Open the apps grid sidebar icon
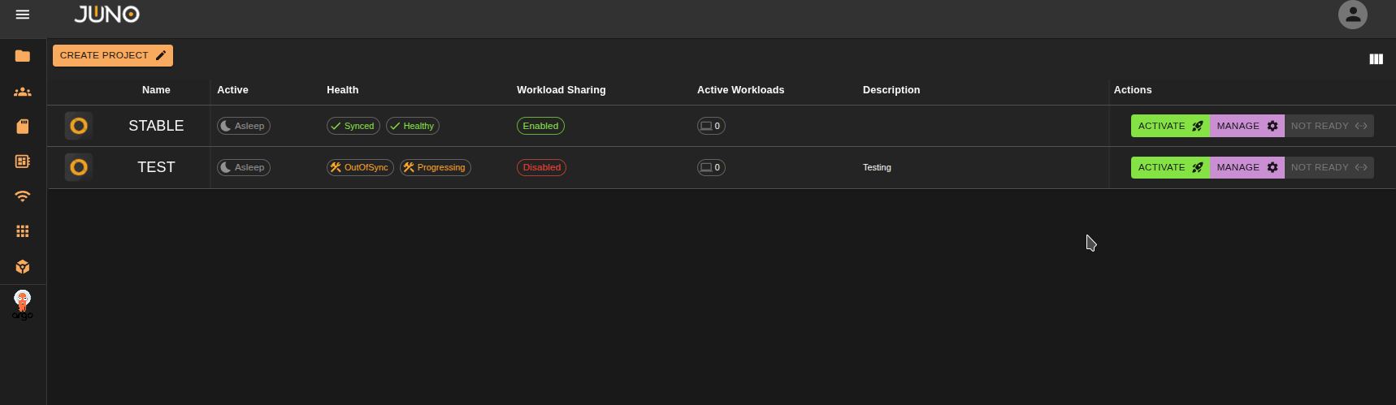Screen dimensions: 1396x405 pyautogui.click(x=23, y=231)
